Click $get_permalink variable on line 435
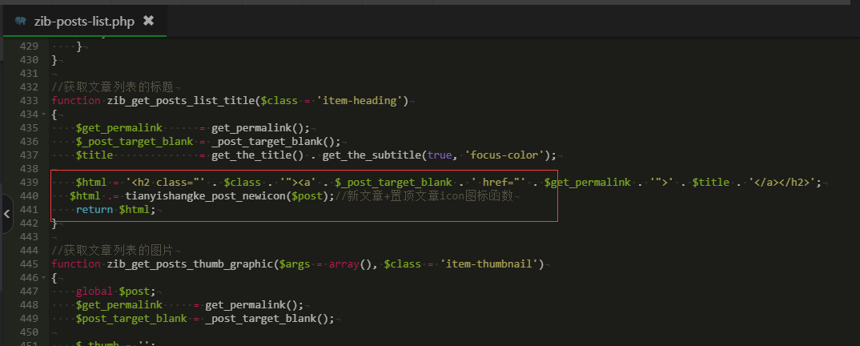860x346 pixels. coord(119,128)
